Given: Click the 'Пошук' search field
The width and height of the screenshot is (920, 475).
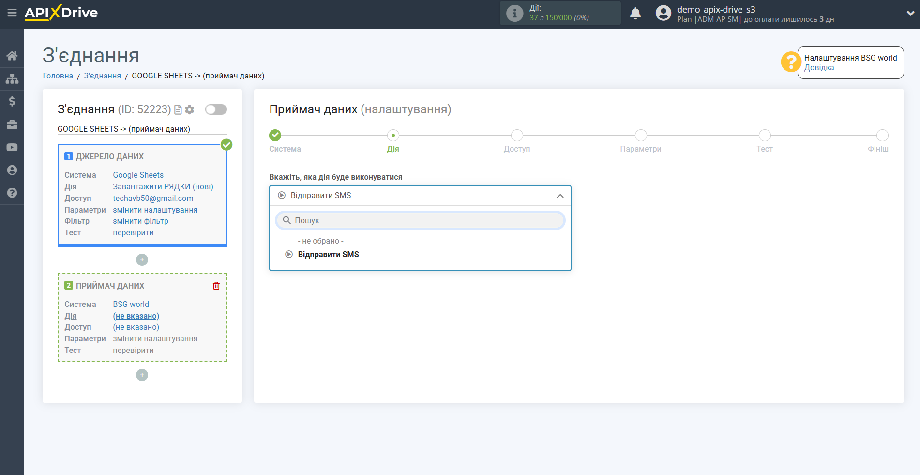Looking at the screenshot, I should coord(420,220).
